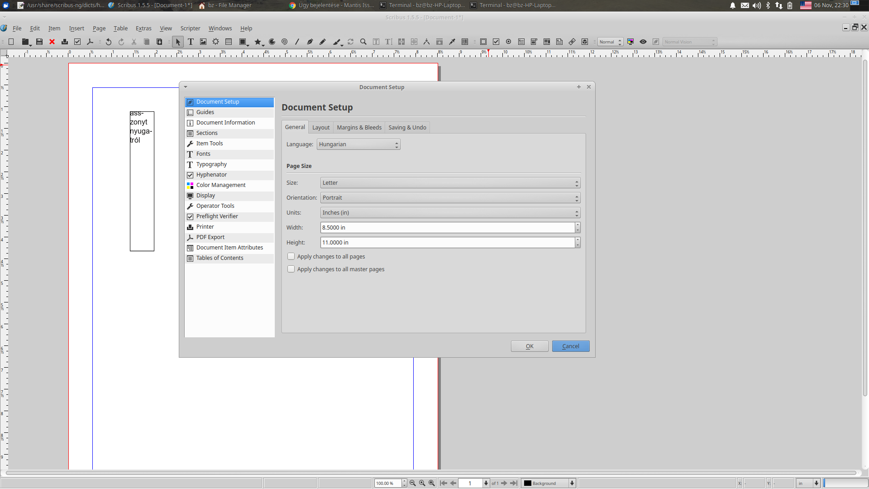Select the Image Frame tool

(203, 42)
